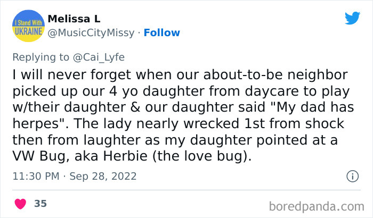View the 35 likes count
This screenshot has width=373, height=218.
40,204
